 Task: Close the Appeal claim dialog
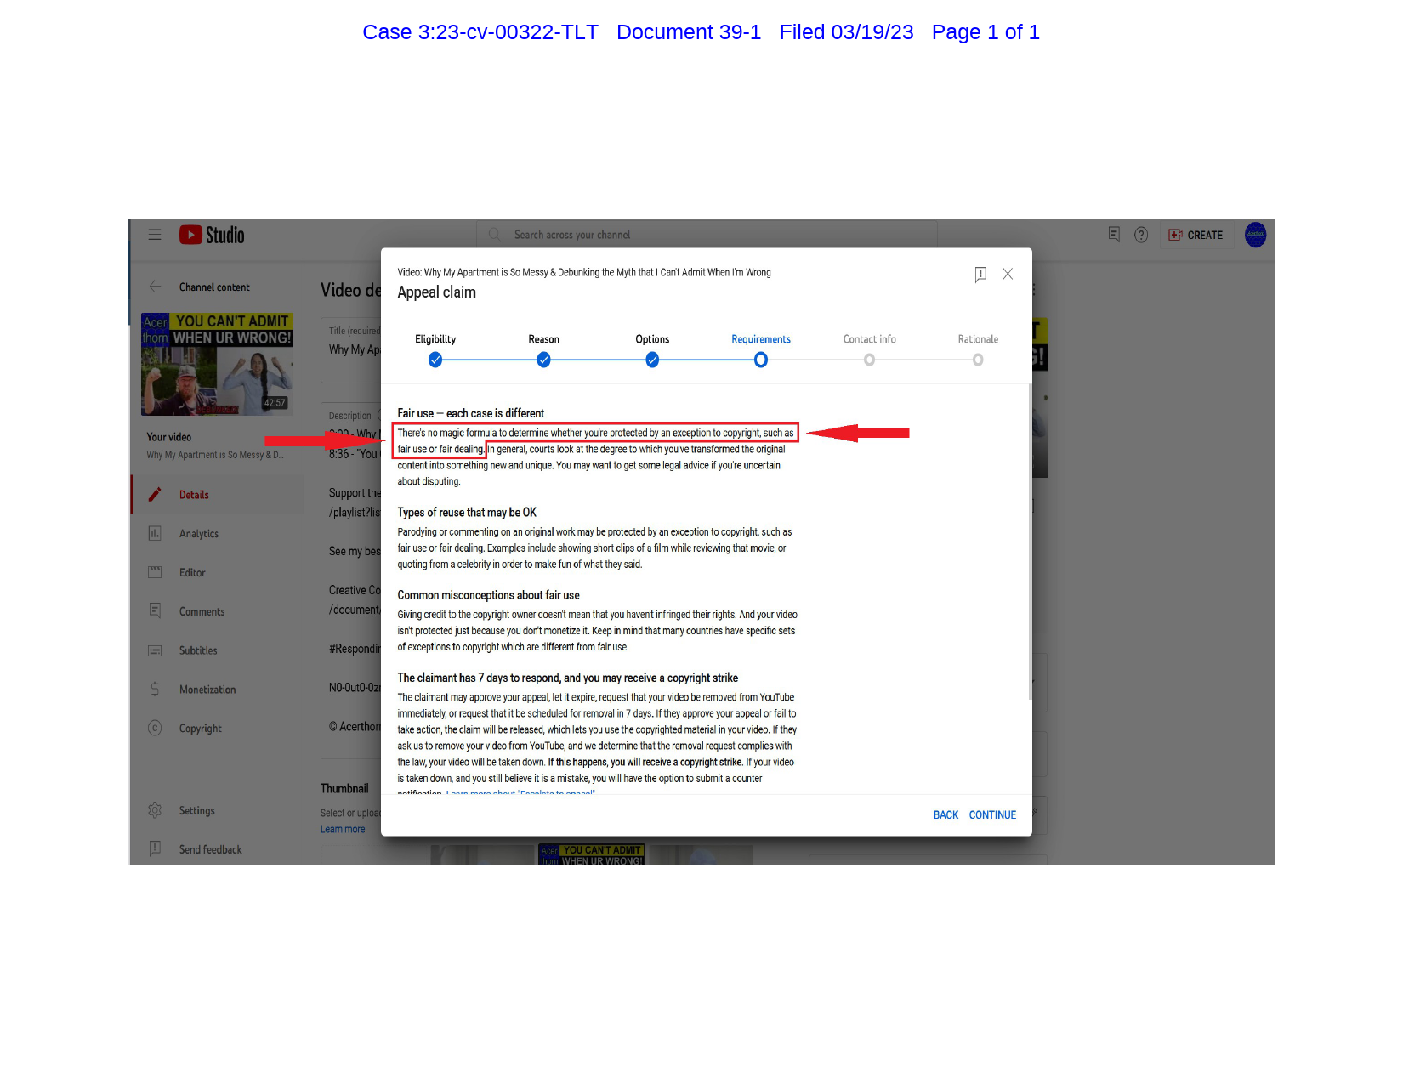click(x=1008, y=274)
